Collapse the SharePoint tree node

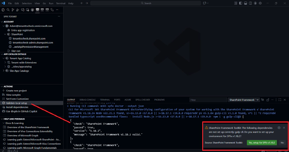pyautogui.click(x=5, y=34)
